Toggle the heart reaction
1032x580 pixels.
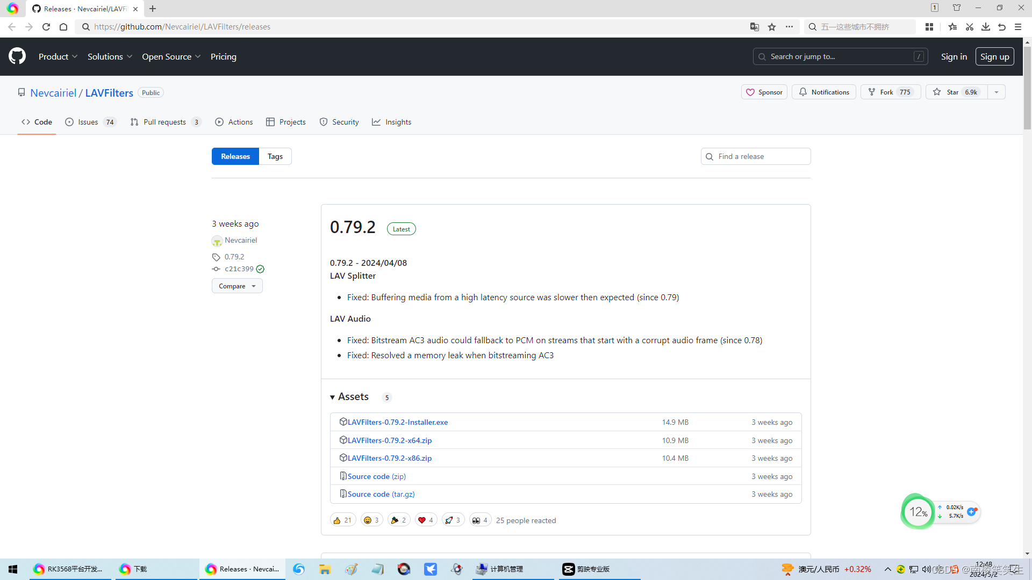[426, 520]
